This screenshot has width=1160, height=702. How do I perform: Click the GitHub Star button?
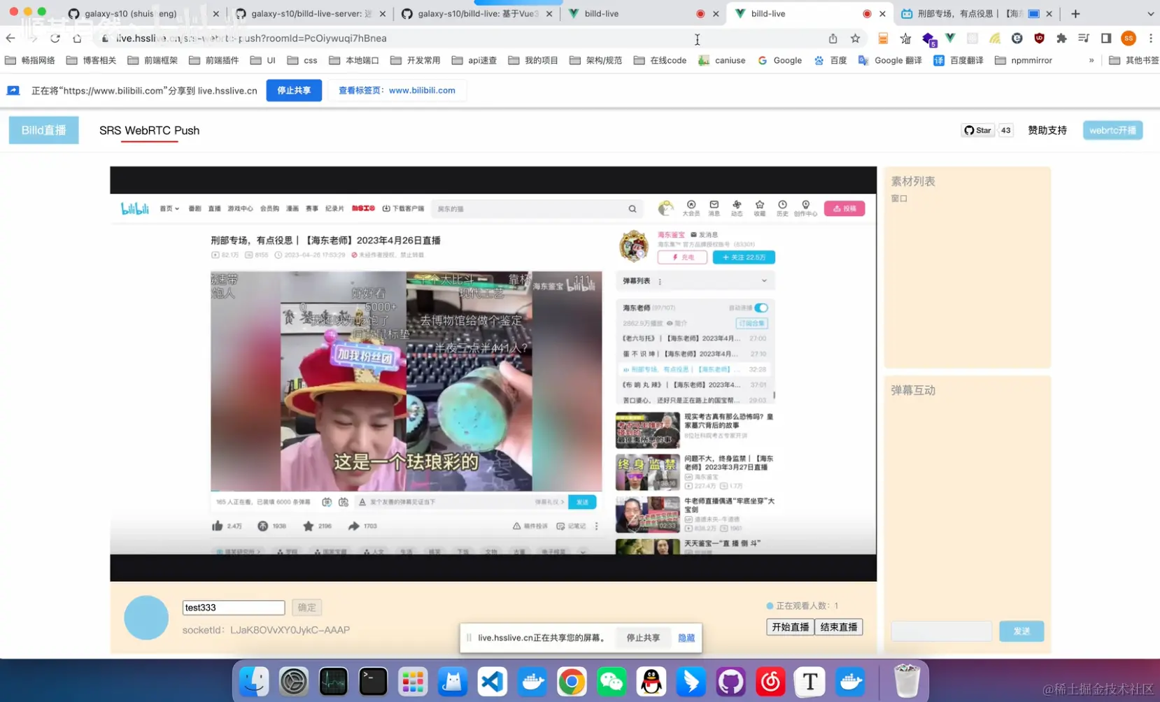(977, 130)
